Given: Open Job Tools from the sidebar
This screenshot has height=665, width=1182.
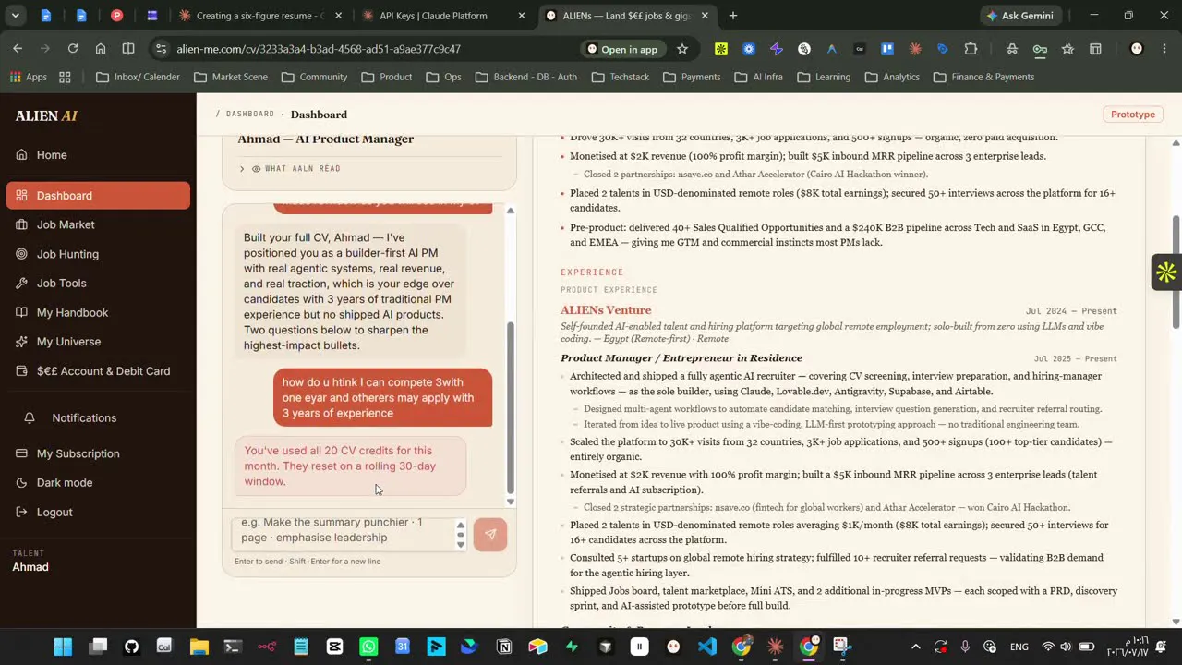Looking at the screenshot, I should pos(98,284).
